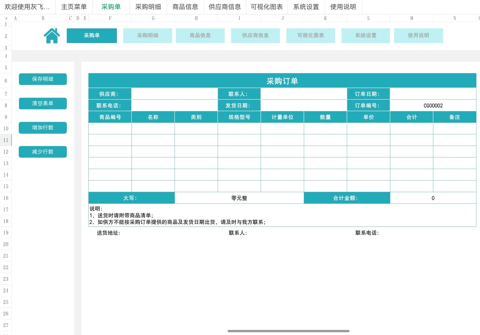Navigate to 供应商信息 using the header button
This screenshot has height=335, width=480.
click(255, 35)
